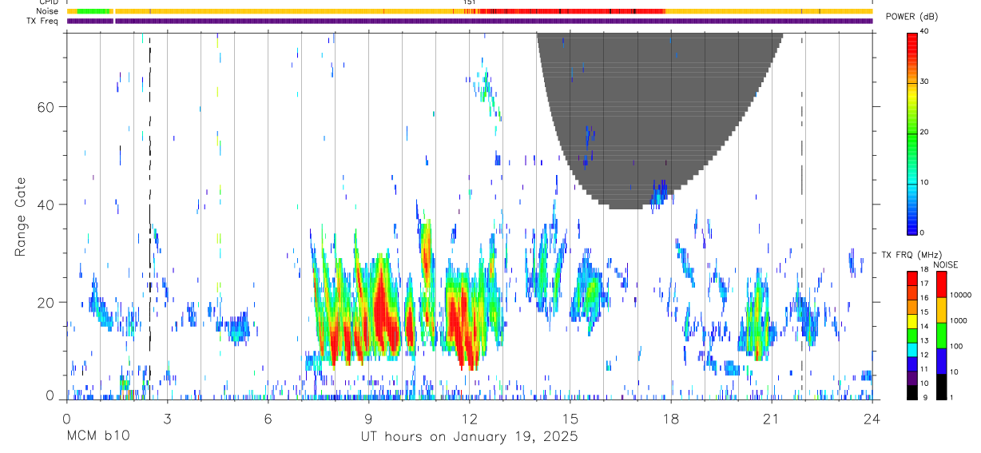Click the 'Noise' row label at top
Image resolution: width=981 pixels, height=453 pixels.
point(48,11)
